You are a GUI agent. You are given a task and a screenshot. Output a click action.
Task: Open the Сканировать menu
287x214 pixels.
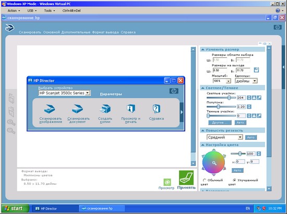(x=30, y=32)
